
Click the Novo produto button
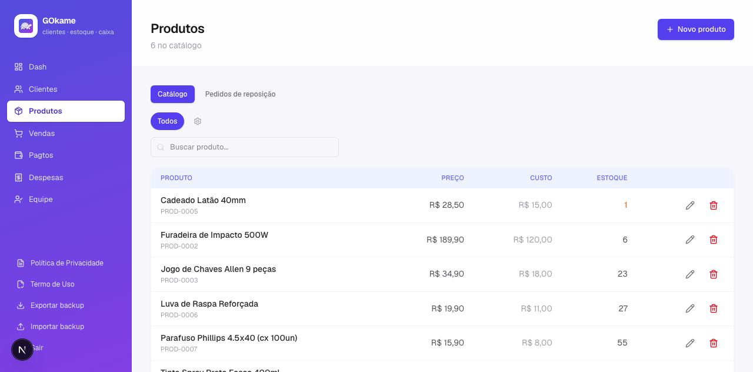[x=696, y=29]
